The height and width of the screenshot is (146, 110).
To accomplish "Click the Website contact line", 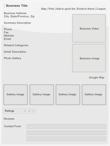I will tap(9, 36).
